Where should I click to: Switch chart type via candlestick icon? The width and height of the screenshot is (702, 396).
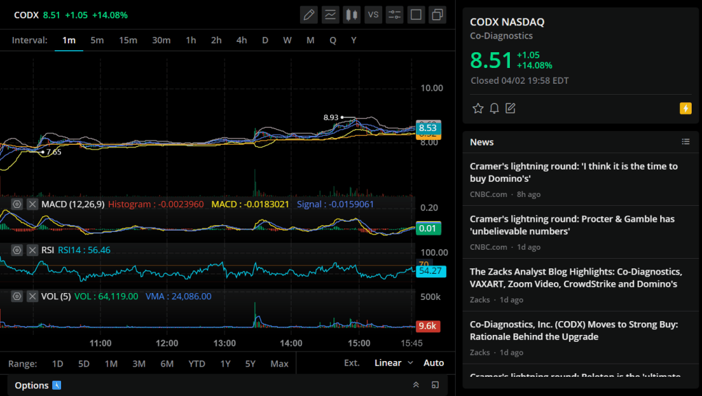pyautogui.click(x=351, y=14)
